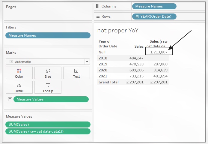The width and height of the screenshot is (208, 144).
Task: Select the 2018 row header
Action: pyautogui.click(x=103, y=58)
